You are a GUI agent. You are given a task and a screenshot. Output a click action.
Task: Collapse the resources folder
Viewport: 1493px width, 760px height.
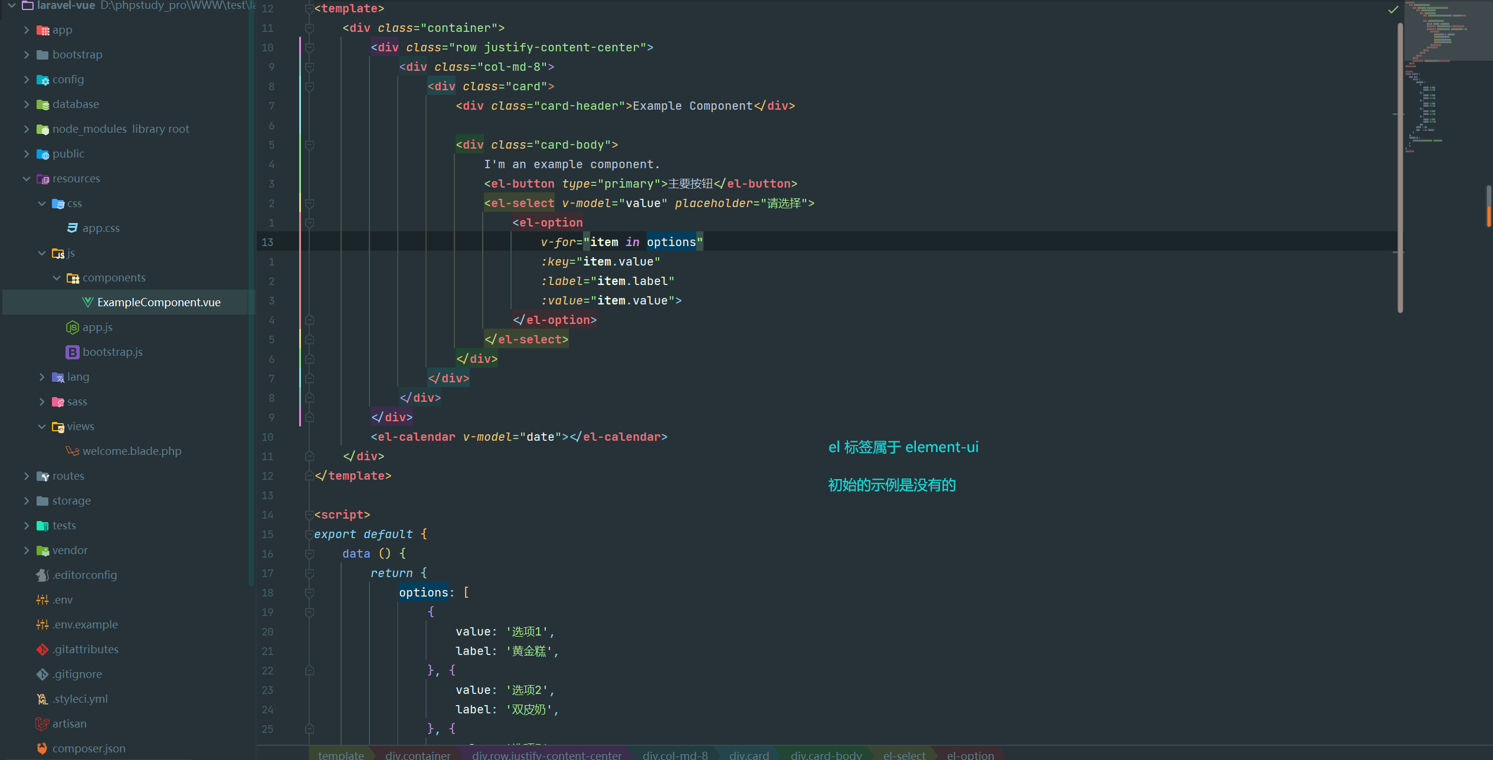pos(26,178)
